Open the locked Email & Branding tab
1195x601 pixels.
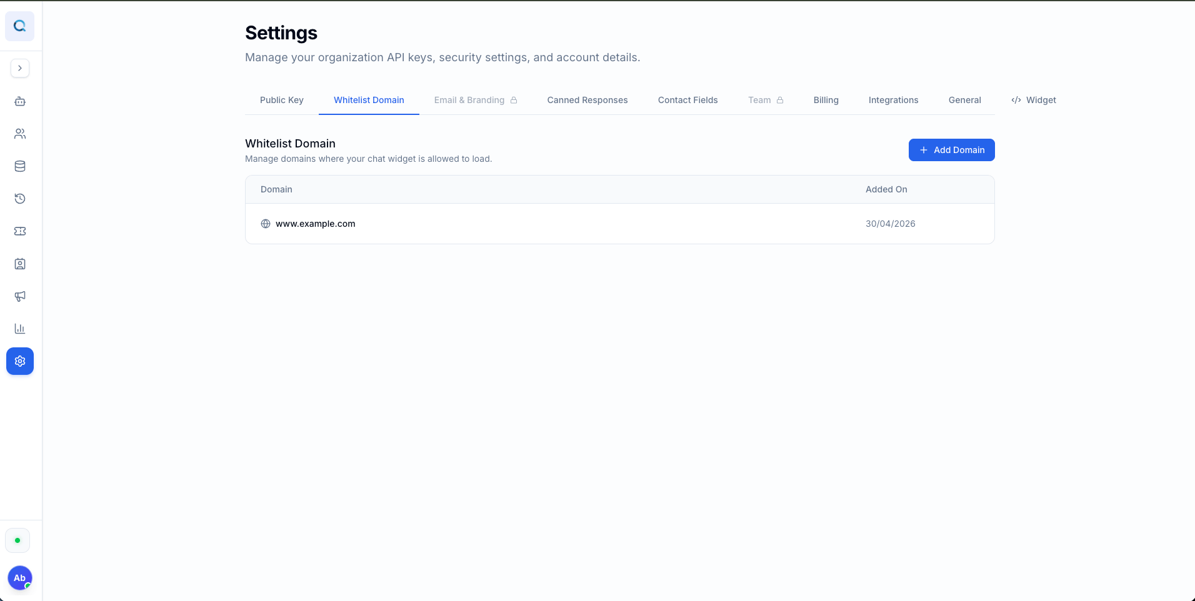click(476, 100)
